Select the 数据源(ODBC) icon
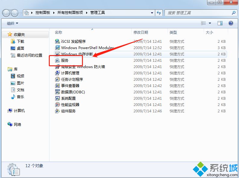Screen dimensions: 239x178 57,92
